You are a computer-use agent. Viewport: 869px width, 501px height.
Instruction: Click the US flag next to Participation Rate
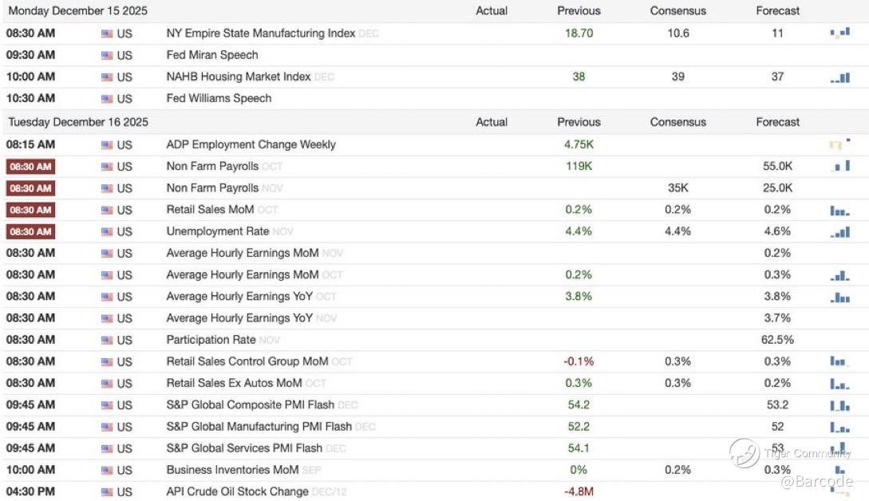click(x=107, y=341)
